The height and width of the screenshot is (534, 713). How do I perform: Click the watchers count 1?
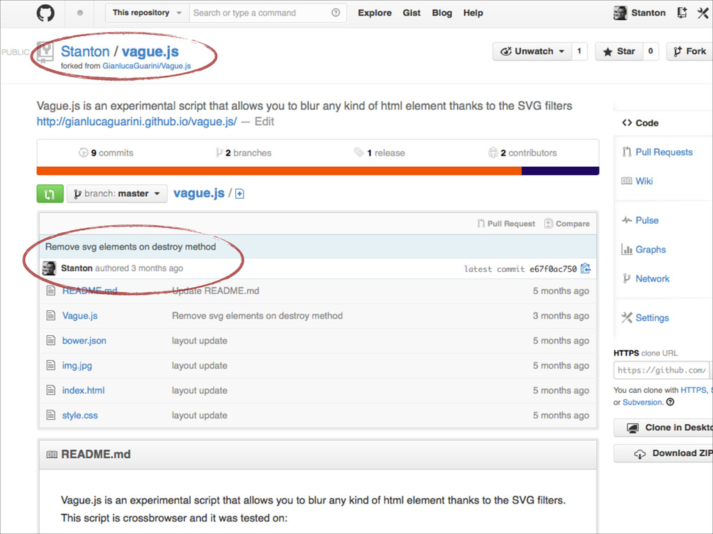[x=579, y=51]
